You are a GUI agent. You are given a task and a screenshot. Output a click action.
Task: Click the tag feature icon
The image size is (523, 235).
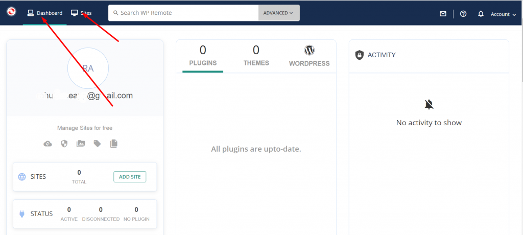tap(98, 144)
